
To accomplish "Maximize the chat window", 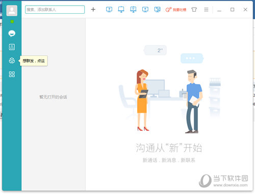I will click(232, 10).
